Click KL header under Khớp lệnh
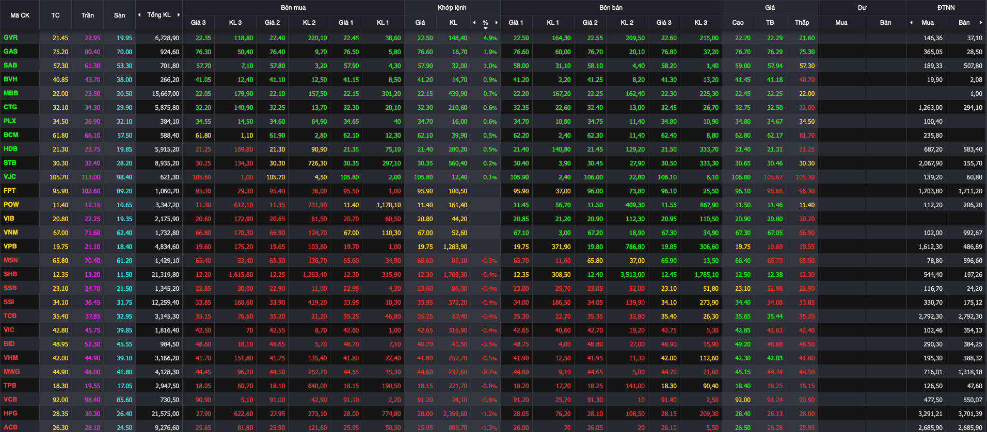987x432 pixels. [x=453, y=23]
